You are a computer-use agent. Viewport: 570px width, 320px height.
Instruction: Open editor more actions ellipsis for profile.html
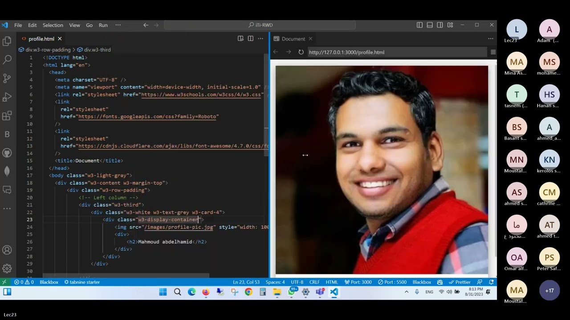click(x=261, y=39)
